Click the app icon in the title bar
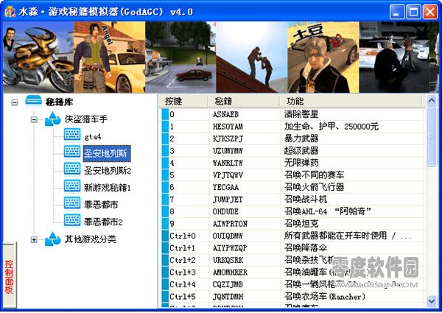 pyautogui.click(x=10, y=12)
